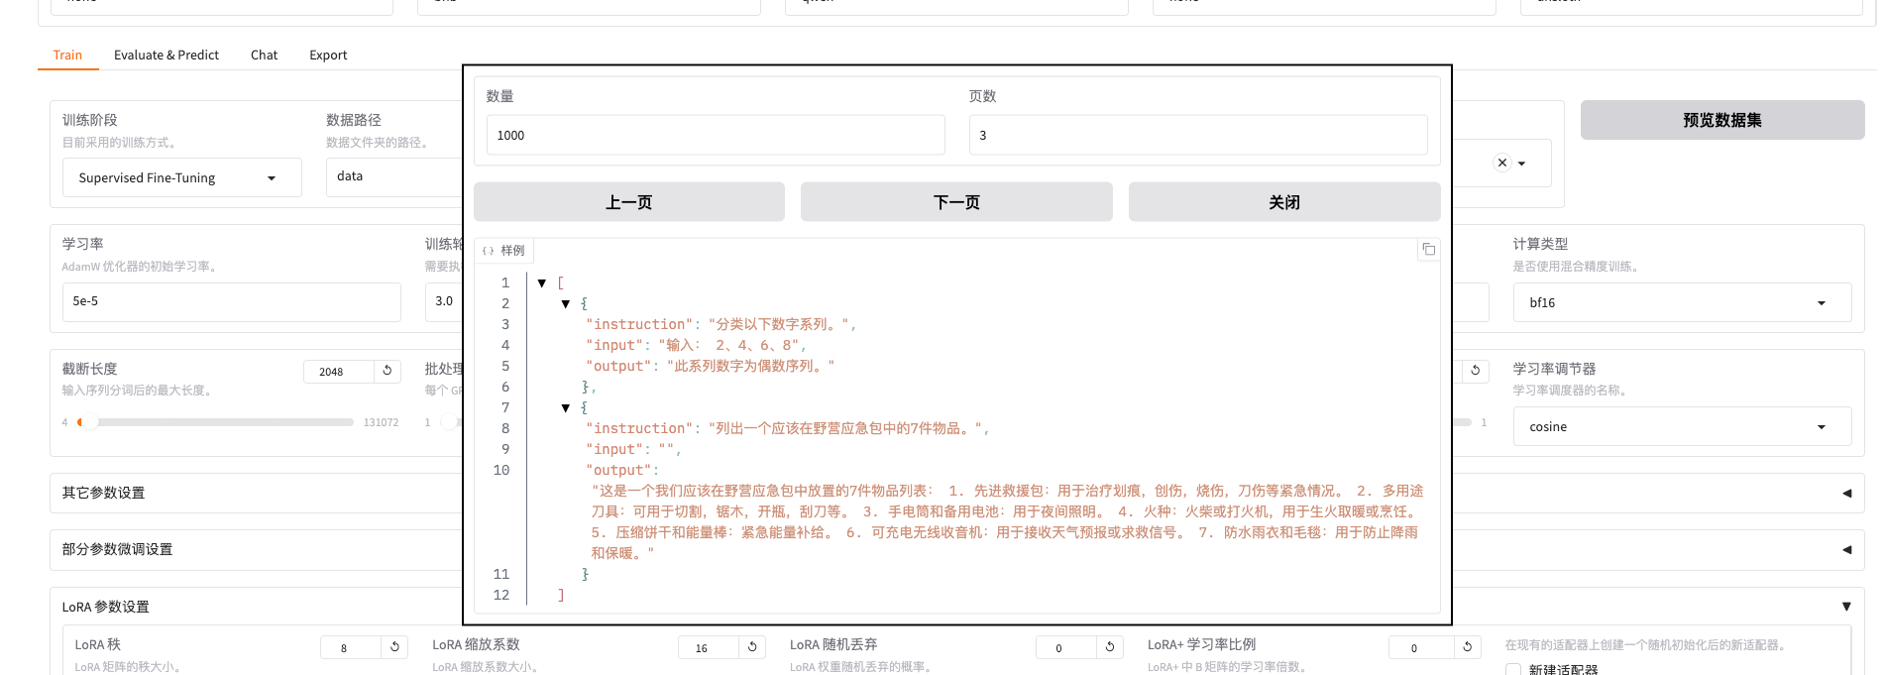Image resolution: width=1884 pixels, height=675 pixels.
Task: Open the Evaluate & Predict tab
Action: tap(166, 55)
